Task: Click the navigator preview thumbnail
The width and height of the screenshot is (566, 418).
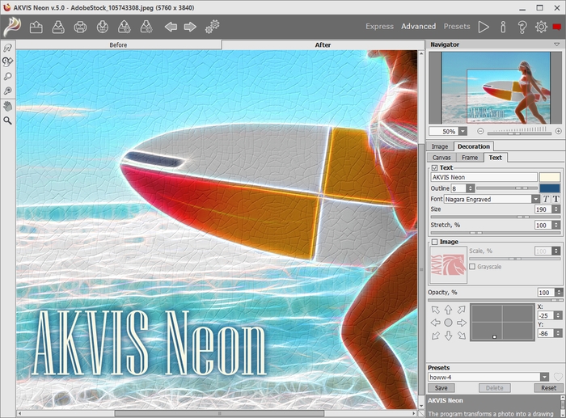Action: 496,87
